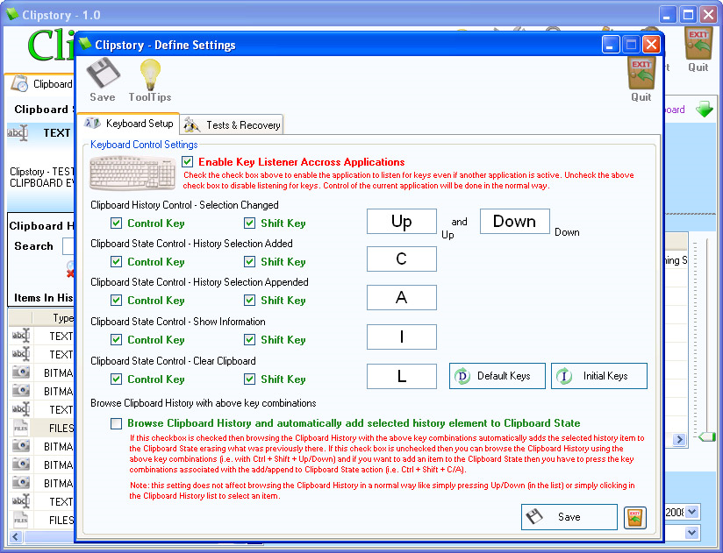Click the Type column header in history list
The width and height of the screenshot is (723, 553).
pos(54,318)
